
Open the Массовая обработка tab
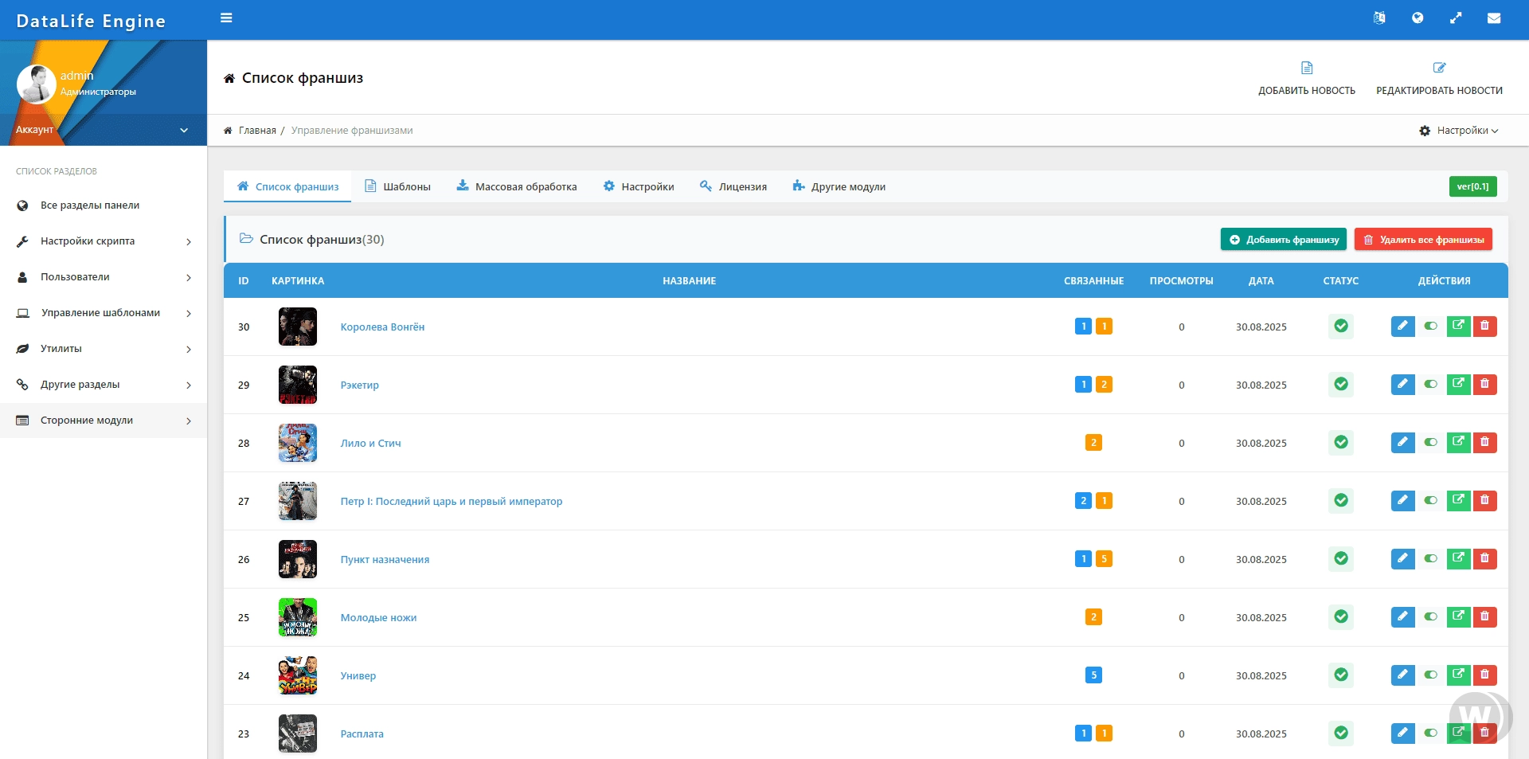click(517, 187)
